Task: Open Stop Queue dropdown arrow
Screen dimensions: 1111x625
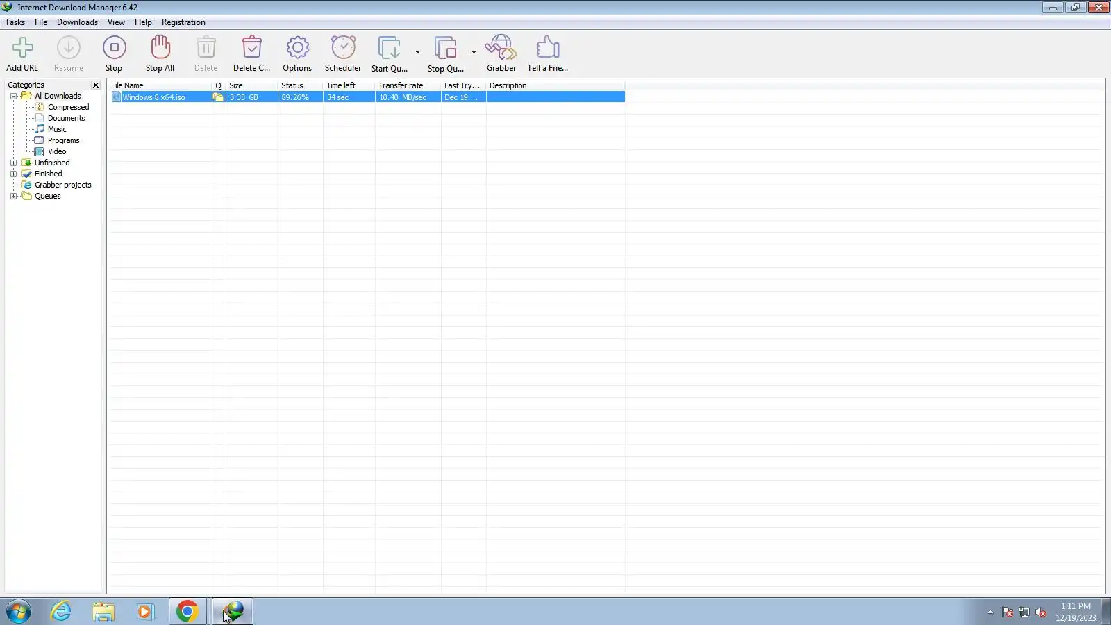Action: click(x=474, y=52)
